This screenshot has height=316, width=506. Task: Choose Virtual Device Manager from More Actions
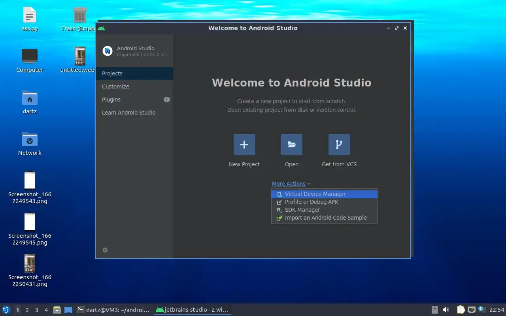(x=325, y=194)
